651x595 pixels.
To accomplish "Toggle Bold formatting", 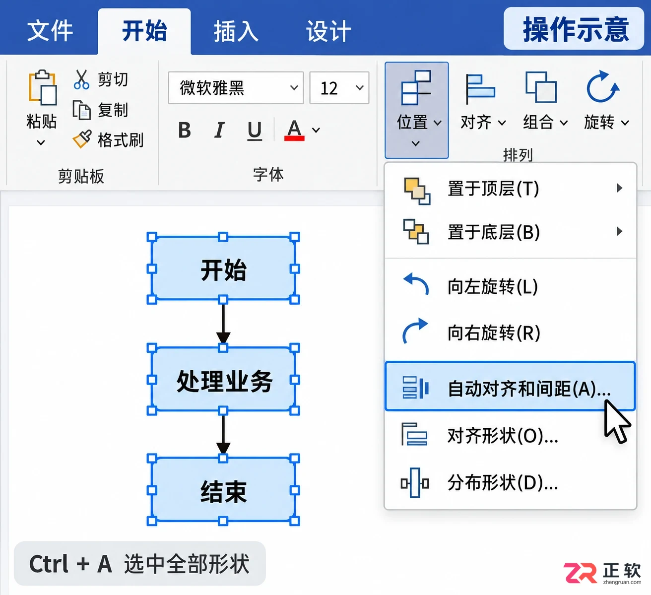I will point(185,130).
